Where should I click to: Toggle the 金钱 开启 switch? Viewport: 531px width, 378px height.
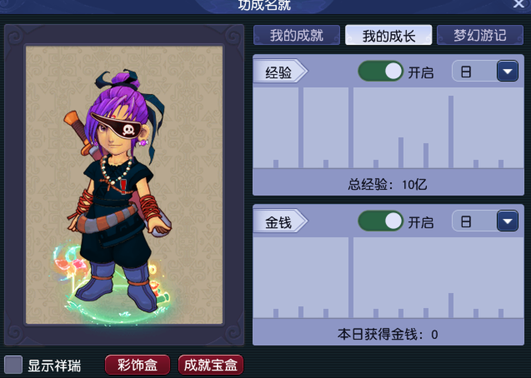pos(380,221)
